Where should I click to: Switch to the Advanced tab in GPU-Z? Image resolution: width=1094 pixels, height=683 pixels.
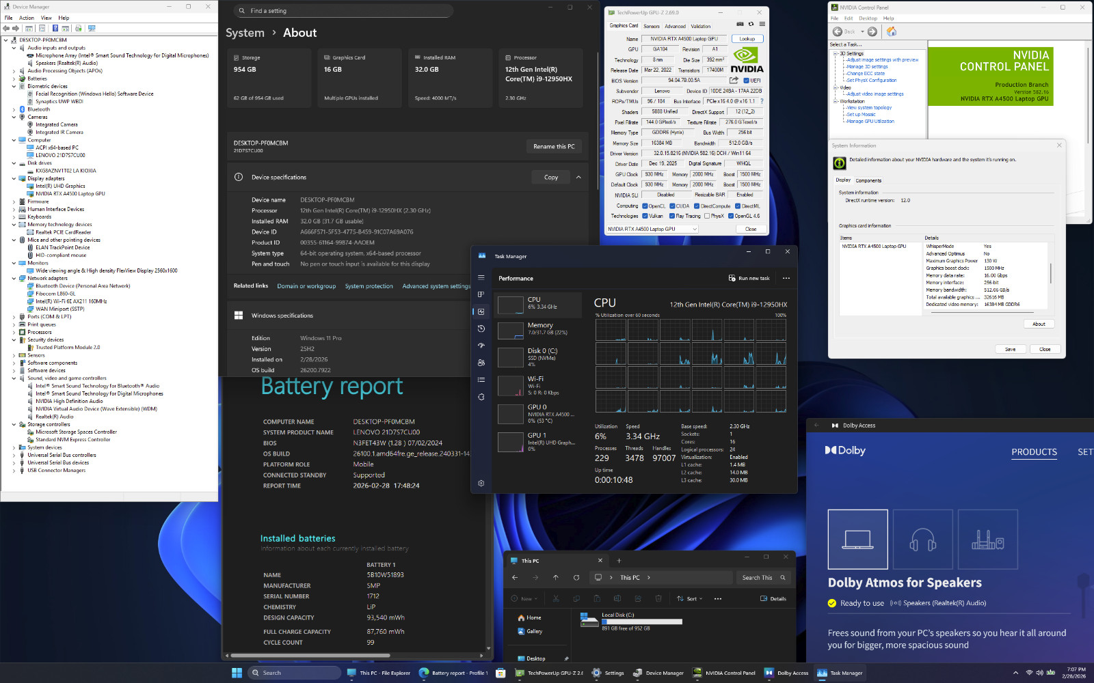click(x=675, y=26)
